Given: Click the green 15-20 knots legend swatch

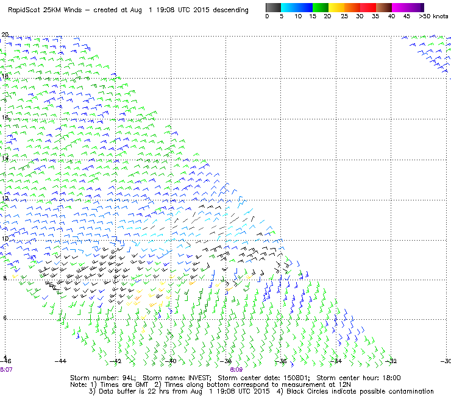Looking at the screenshot, I should pyautogui.click(x=321, y=7).
